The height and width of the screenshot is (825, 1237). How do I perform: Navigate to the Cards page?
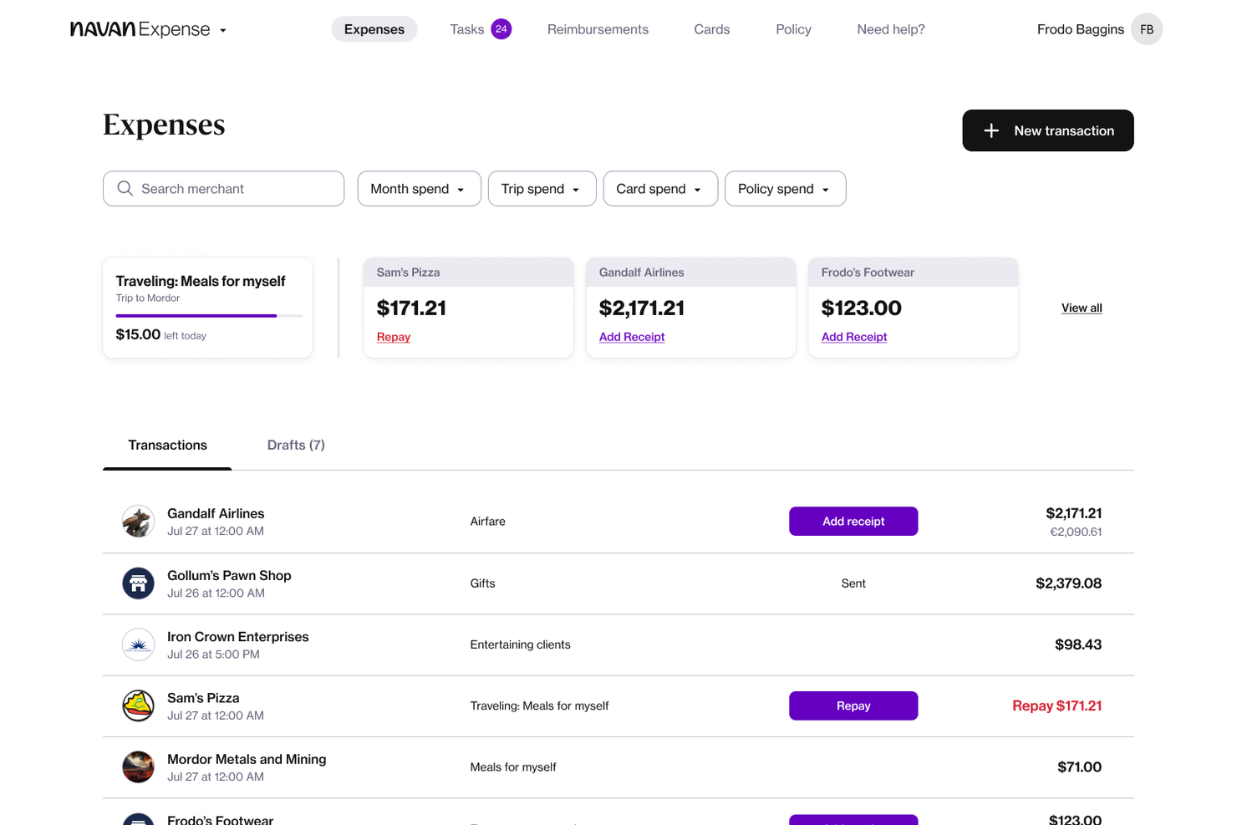coord(712,29)
